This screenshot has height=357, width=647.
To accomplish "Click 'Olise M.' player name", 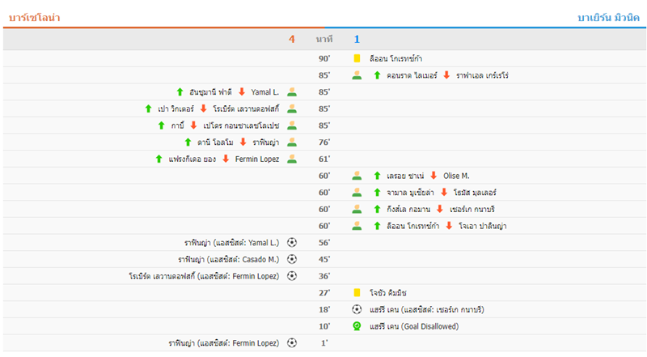I will click(456, 176).
